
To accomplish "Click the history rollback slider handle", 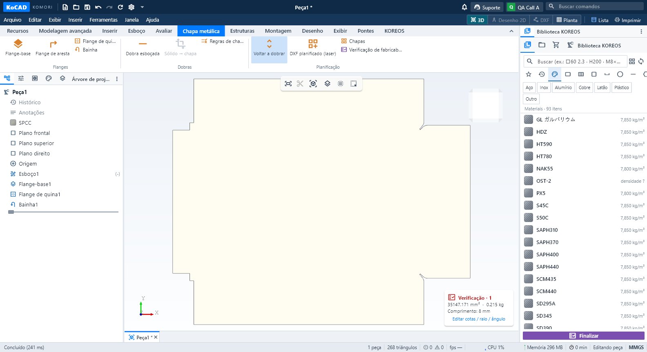I will (11, 212).
